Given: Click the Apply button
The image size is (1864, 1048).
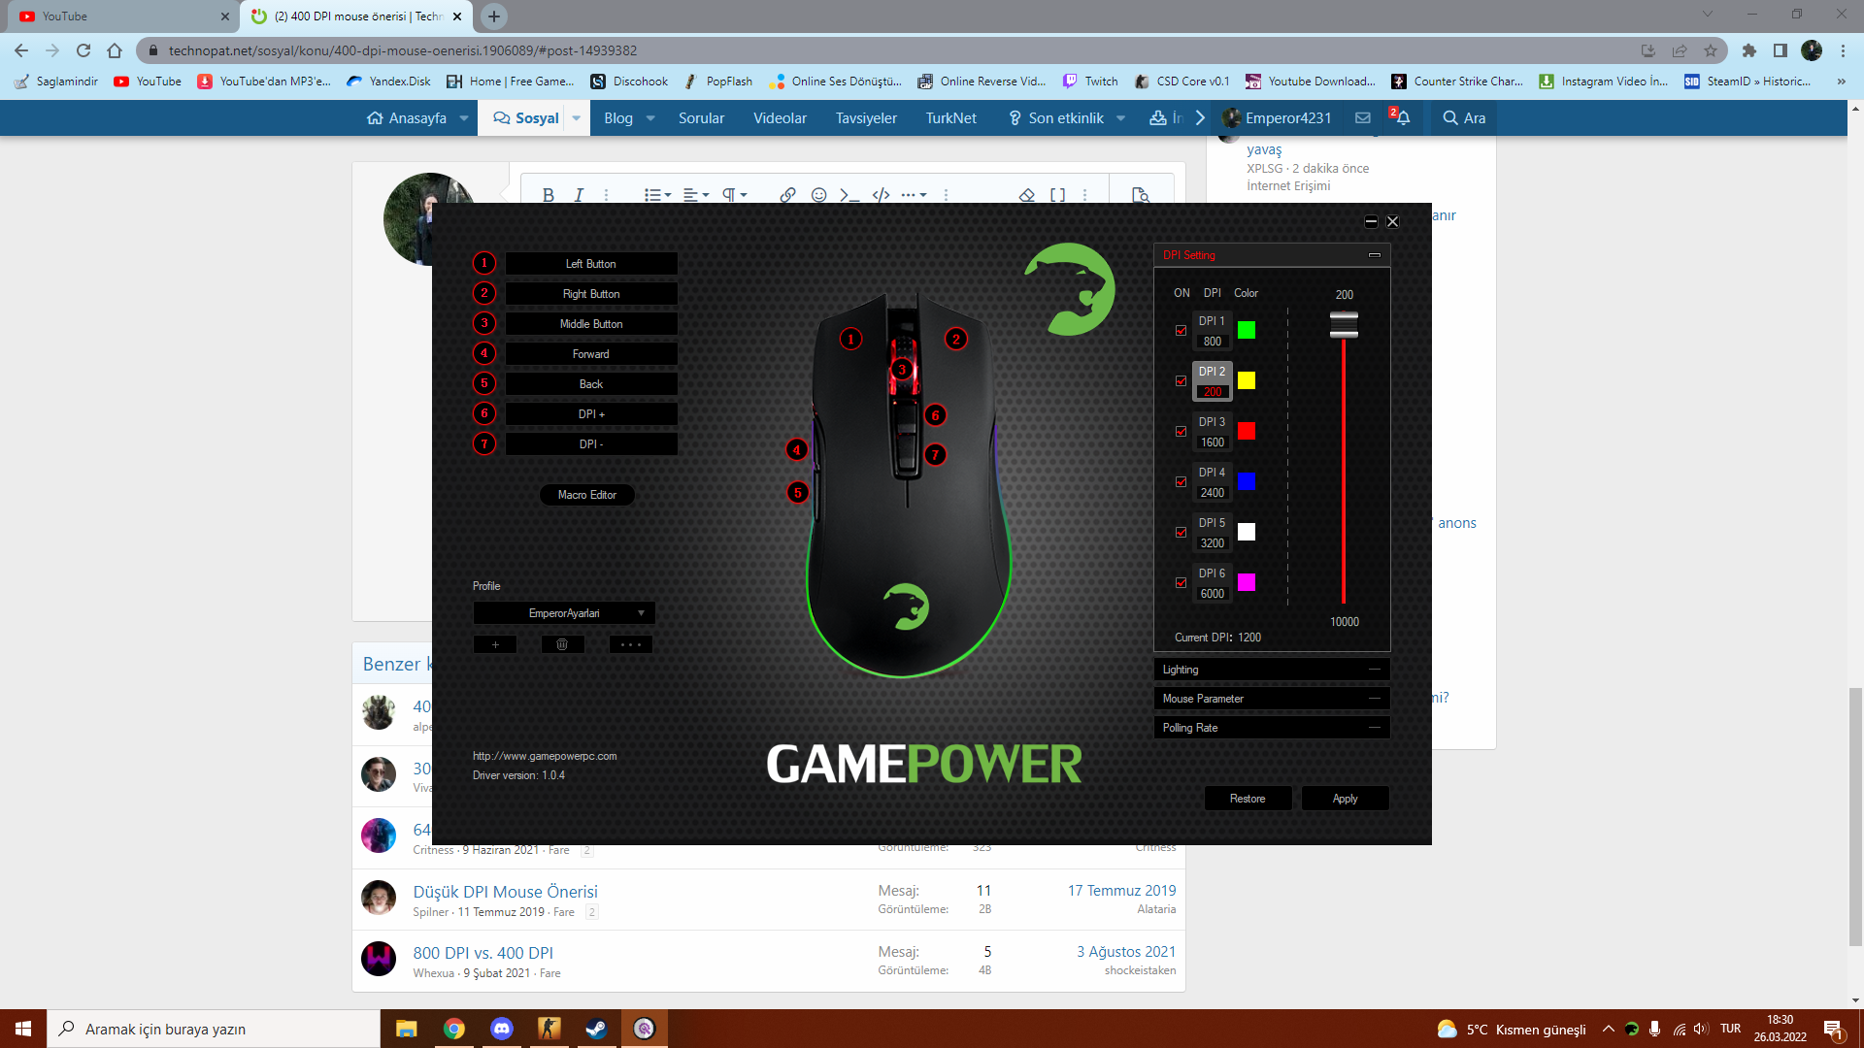Looking at the screenshot, I should (1345, 799).
